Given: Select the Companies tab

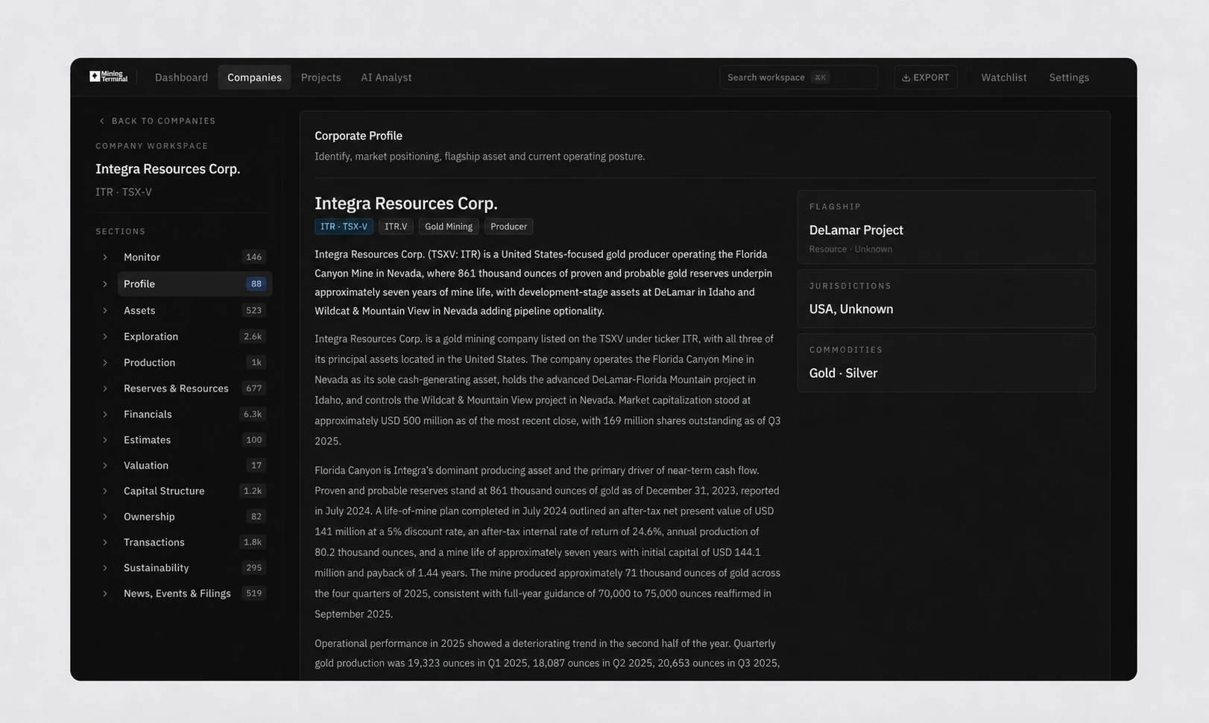Looking at the screenshot, I should (x=254, y=78).
